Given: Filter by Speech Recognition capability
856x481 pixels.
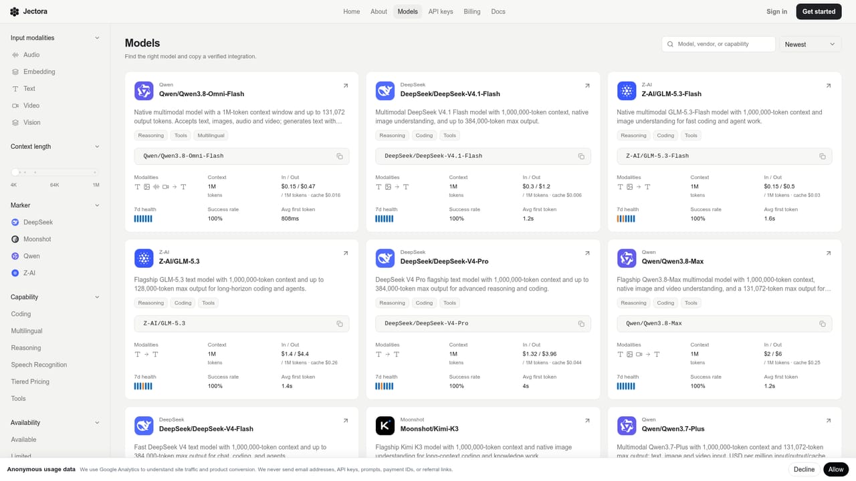Looking at the screenshot, I should (x=55, y=365).
